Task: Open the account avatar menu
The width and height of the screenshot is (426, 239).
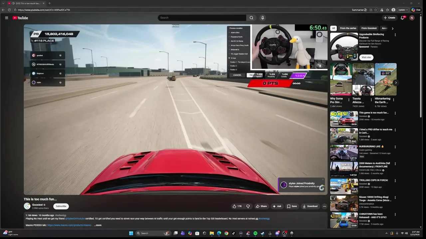Action: click(x=412, y=18)
